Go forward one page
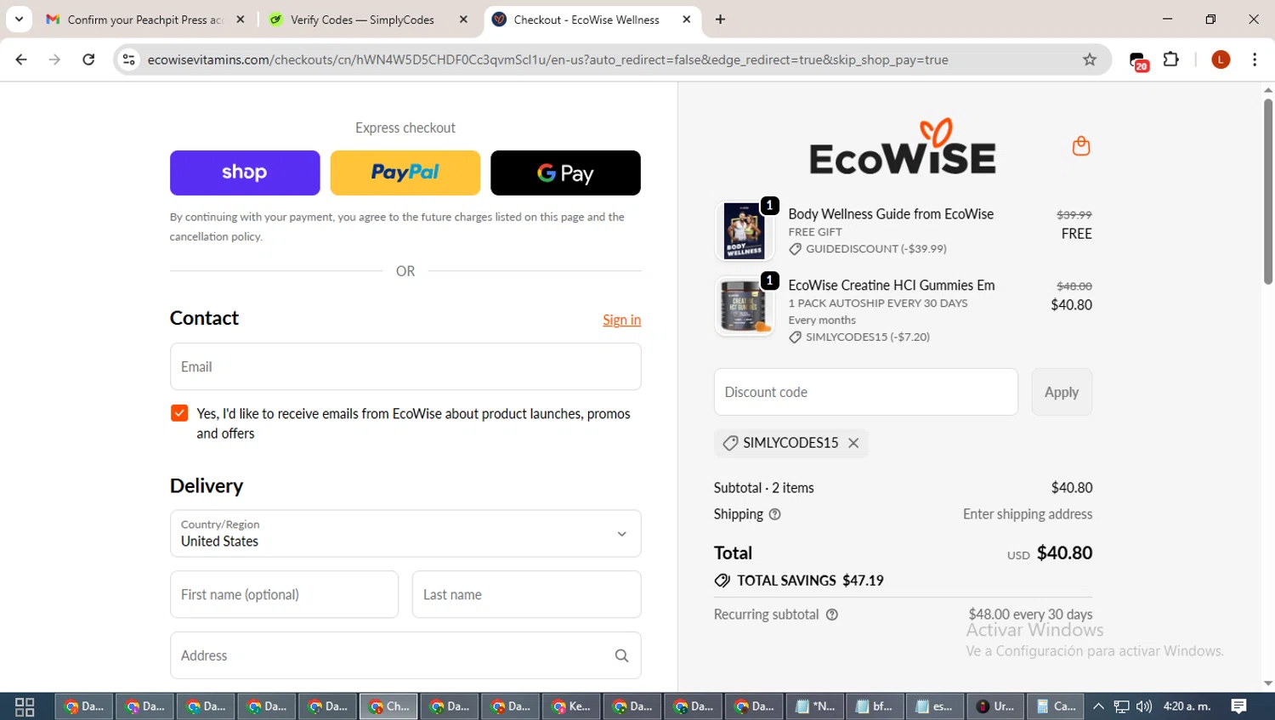 pyautogui.click(x=54, y=60)
